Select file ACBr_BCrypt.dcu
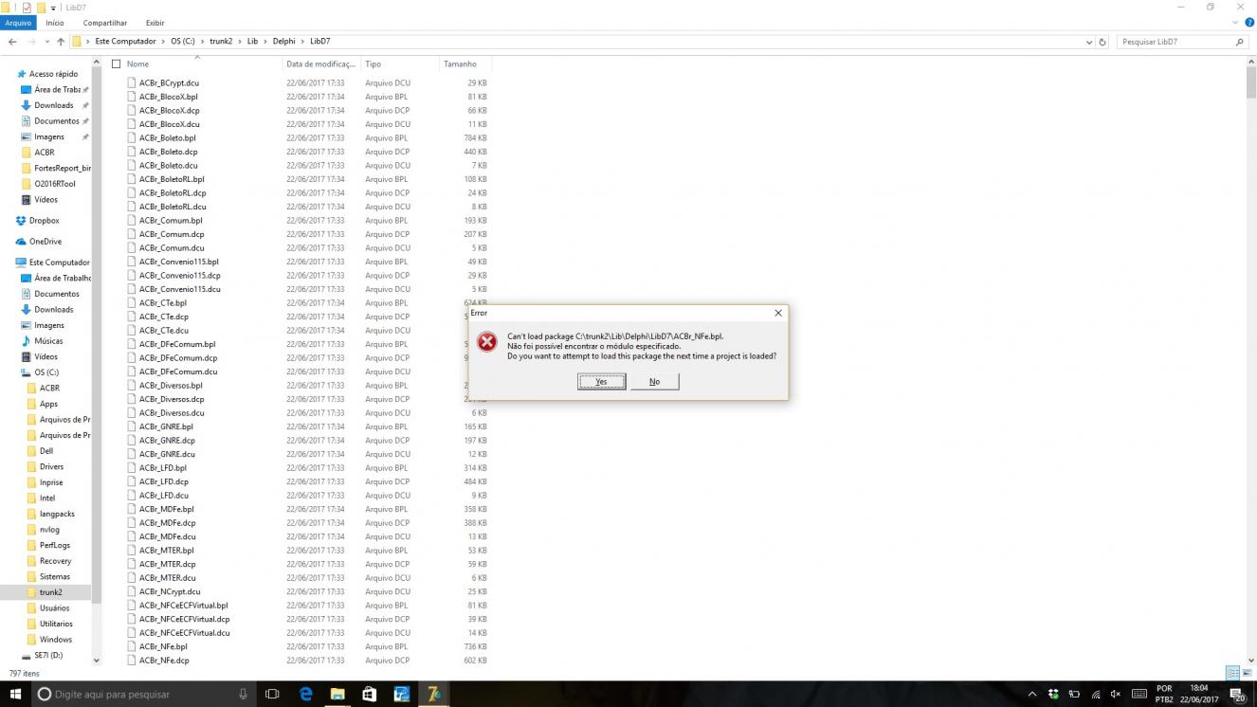Image resolution: width=1257 pixels, height=707 pixels. (169, 83)
